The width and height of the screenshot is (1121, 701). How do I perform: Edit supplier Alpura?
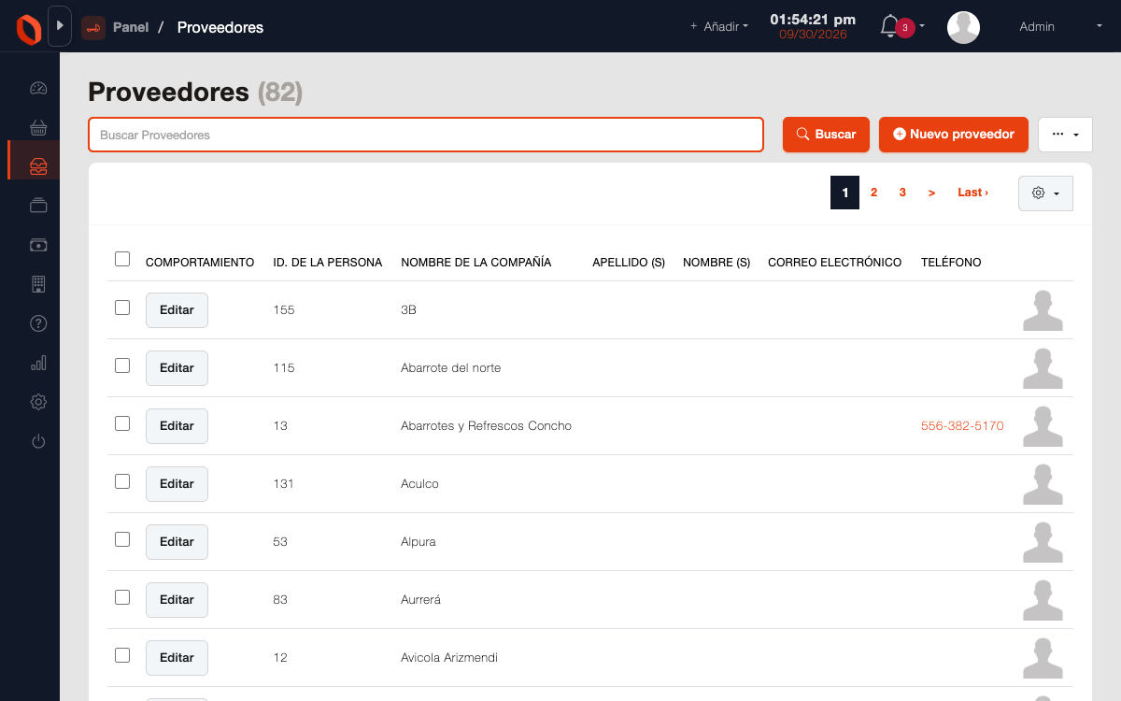pyautogui.click(x=177, y=542)
